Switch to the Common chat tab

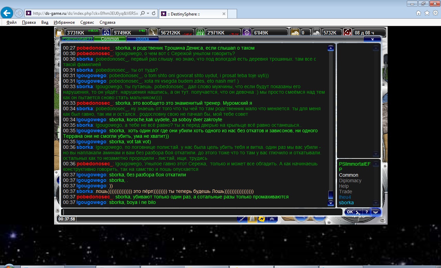(110, 39)
